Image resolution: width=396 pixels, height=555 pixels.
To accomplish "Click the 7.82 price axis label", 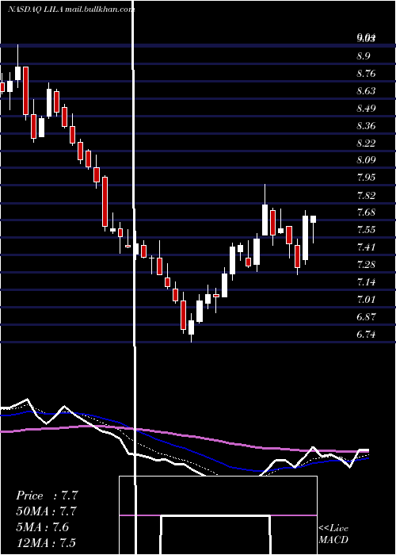I will pyautogui.click(x=366, y=195).
